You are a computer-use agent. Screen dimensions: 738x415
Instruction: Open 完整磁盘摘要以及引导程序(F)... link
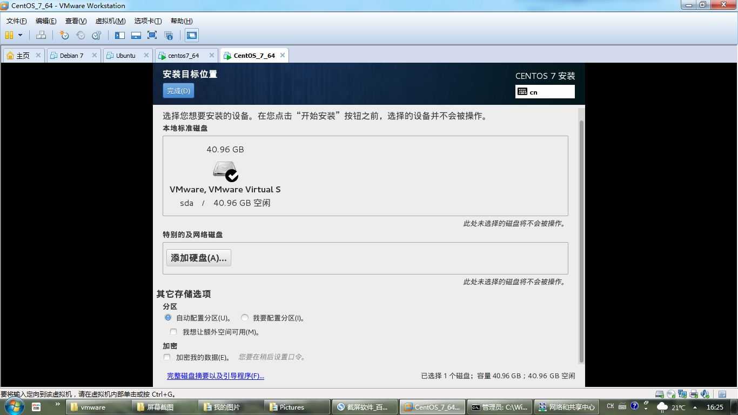[216, 376]
